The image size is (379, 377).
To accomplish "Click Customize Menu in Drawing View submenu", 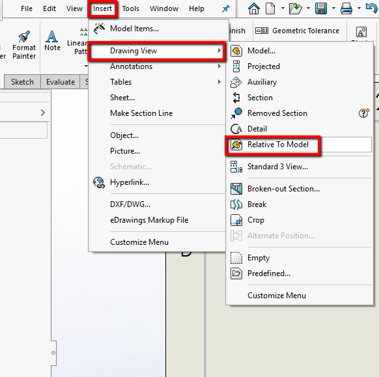I will pos(300,296).
